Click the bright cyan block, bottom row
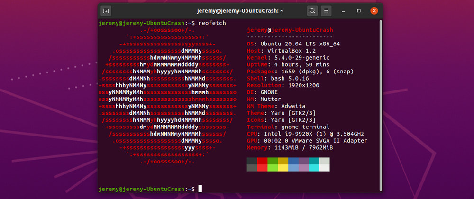The width and height of the screenshot is (474, 199). pyautogui.click(x=314, y=168)
